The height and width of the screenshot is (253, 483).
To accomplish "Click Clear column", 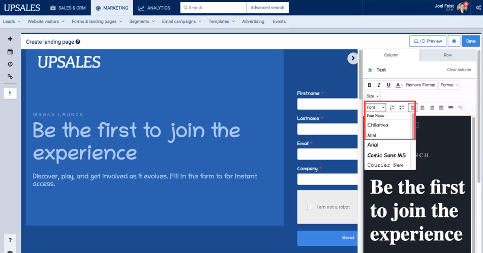I will pyautogui.click(x=459, y=70).
